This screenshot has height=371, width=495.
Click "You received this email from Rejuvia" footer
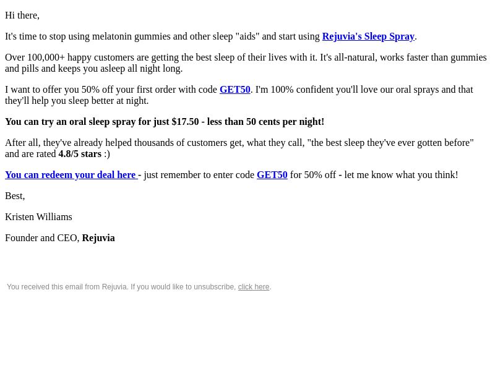[x=67, y=287]
